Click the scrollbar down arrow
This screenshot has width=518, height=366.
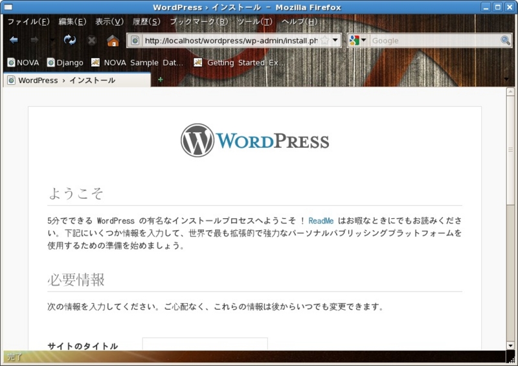pyautogui.click(x=510, y=346)
